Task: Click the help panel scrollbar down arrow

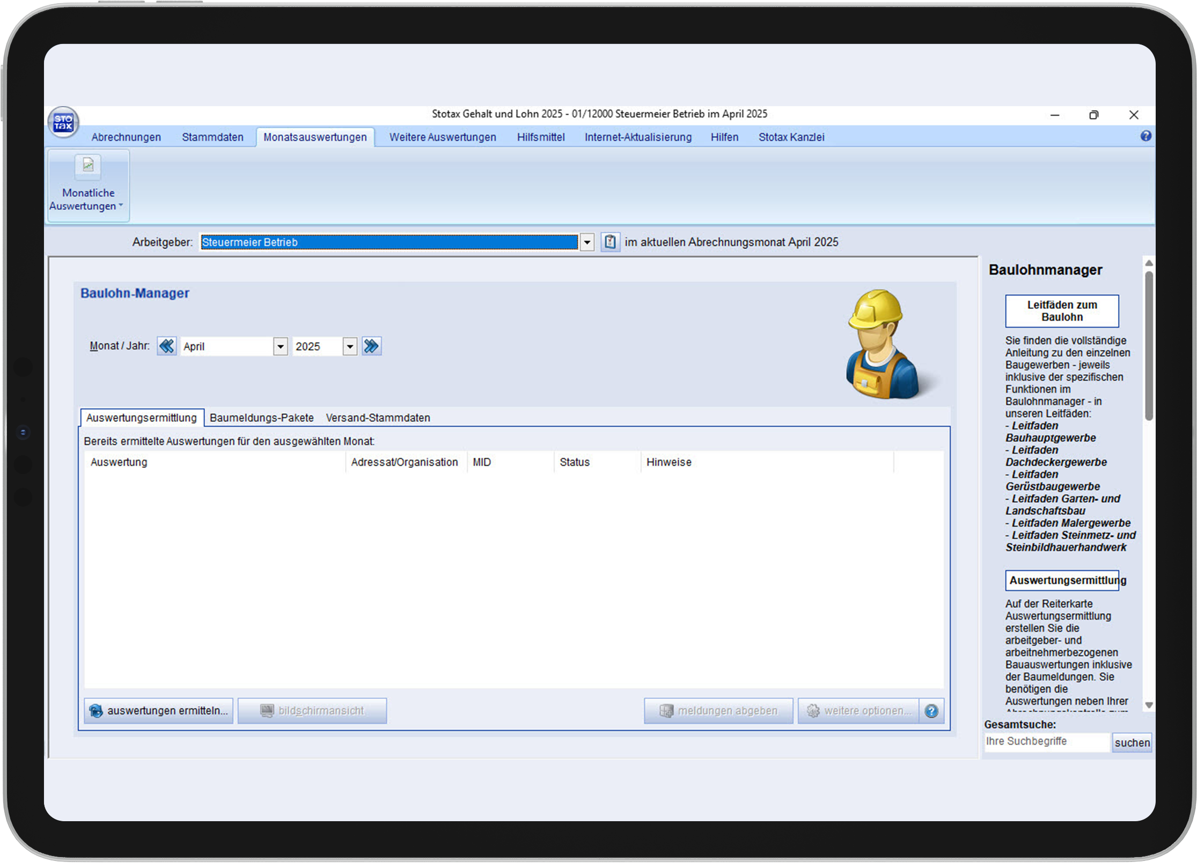Action: (1149, 705)
